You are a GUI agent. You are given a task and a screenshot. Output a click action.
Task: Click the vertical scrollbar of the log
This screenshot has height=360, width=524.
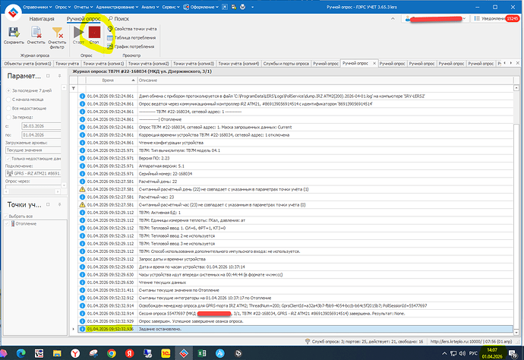click(519, 205)
